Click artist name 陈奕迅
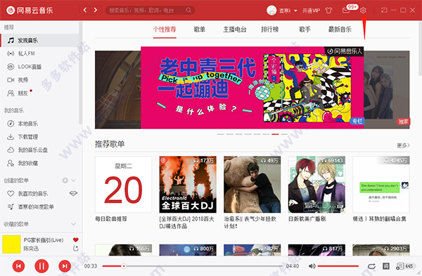This screenshot has width=422, height=276. pos(31,249)
